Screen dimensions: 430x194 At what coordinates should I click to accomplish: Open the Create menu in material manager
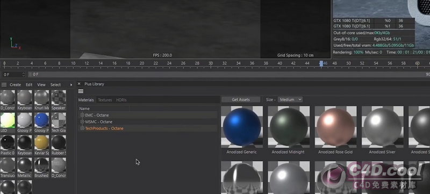click(16, 85)
